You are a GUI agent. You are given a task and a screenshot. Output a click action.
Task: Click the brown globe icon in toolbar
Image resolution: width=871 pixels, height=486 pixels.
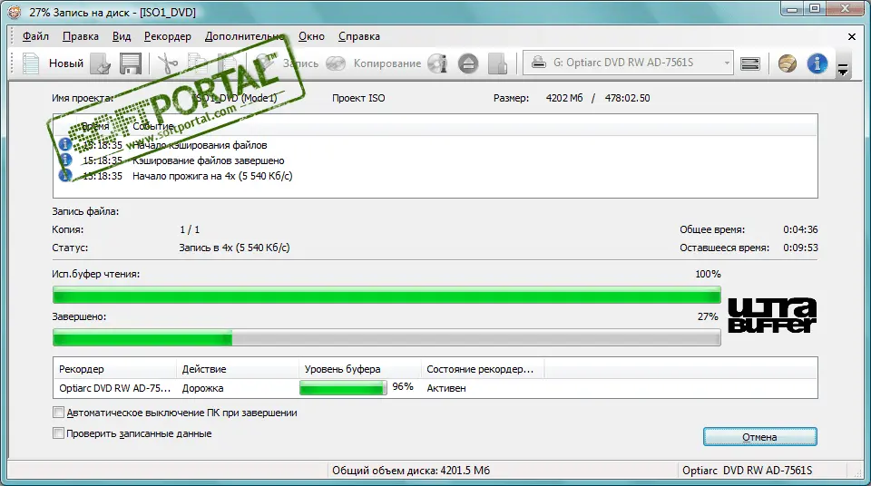tap(787, 63)
